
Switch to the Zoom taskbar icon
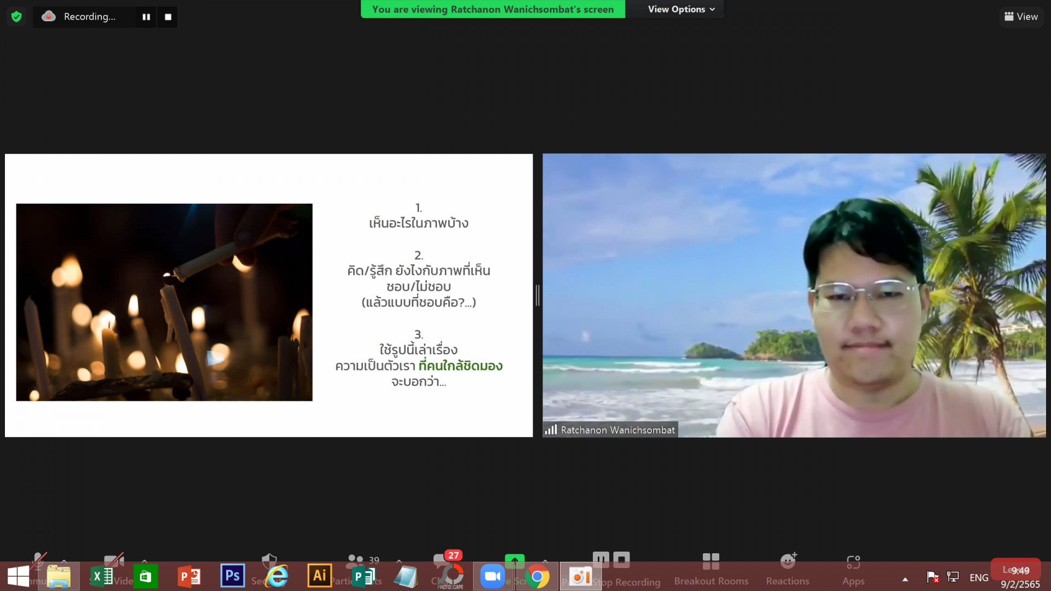tap(493, 577)
